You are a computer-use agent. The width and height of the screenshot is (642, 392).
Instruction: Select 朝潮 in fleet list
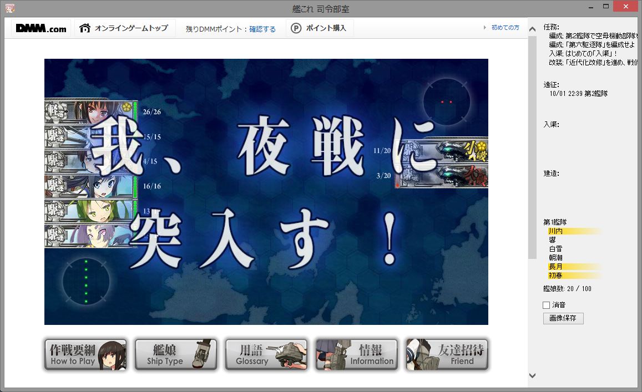coord(555,258)
